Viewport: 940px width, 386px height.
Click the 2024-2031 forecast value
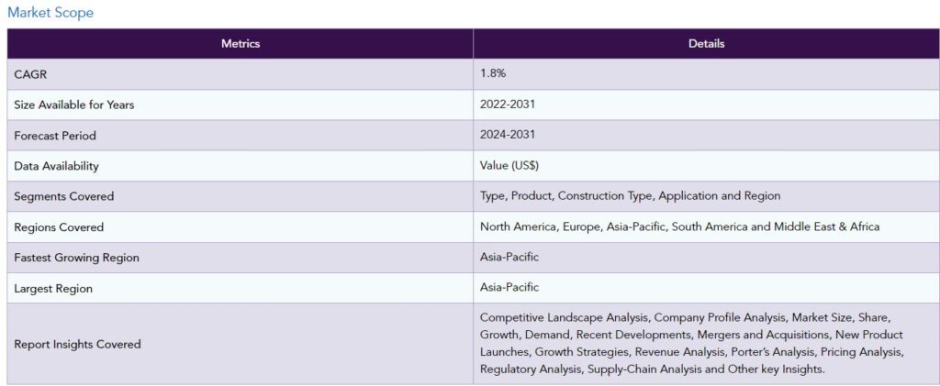(x=508, y=136)
